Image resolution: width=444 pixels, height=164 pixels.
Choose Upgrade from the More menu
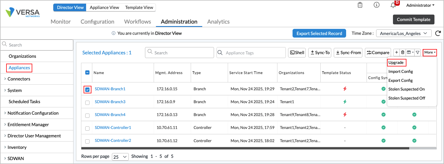(x=396, y=63)
